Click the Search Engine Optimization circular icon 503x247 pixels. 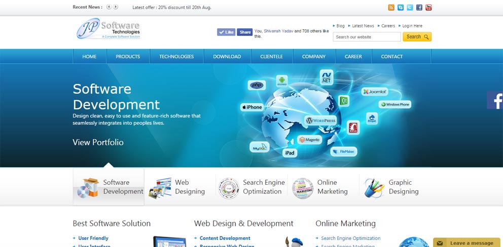(229, 188)
